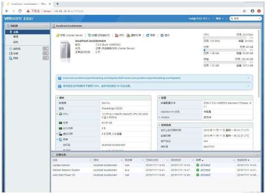
Task: Reload the page with browser refresh icon
Action: pos(20,11)
